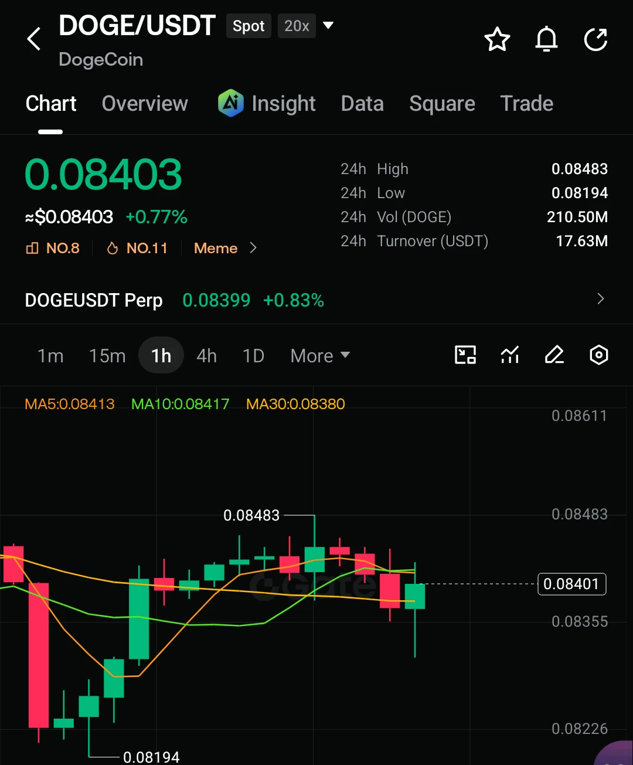Tap the 20x leverage tag
This screenshot has width=633, height=765.
click(297, 26)
